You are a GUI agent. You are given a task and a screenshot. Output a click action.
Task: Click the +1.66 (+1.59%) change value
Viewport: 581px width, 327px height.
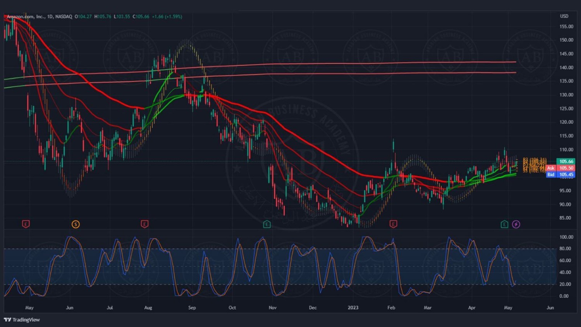(167, 17)
